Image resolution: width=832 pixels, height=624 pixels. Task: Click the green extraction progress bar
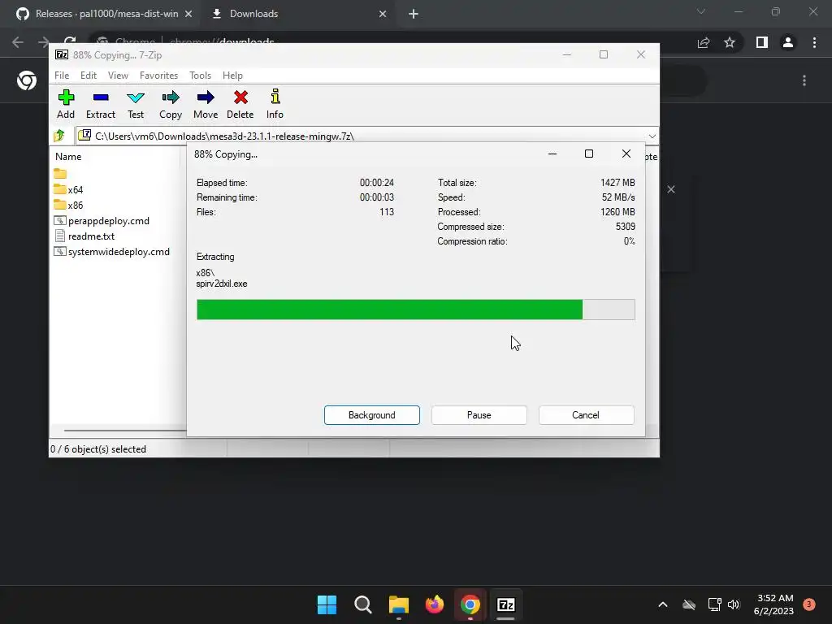point(415,310)
